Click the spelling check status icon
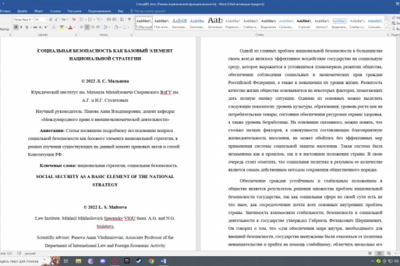This screenshot has height=266, width=400. click(x=19, y=253)
